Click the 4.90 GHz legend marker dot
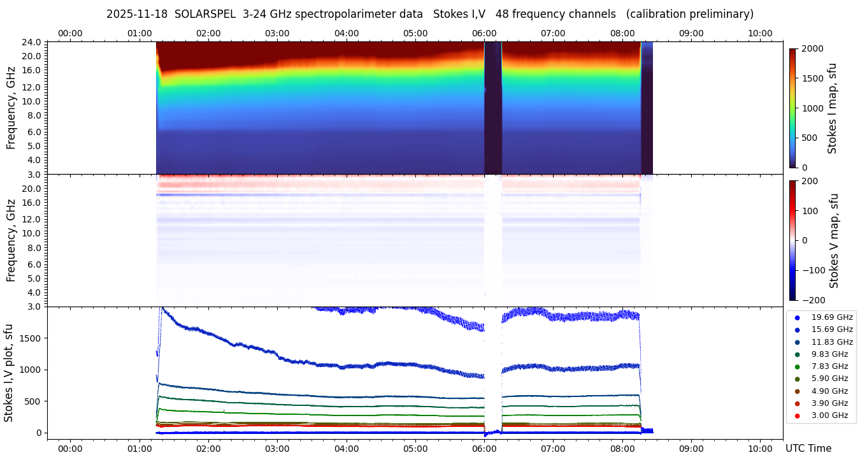Image resolution: width=860 pixels, height=462 pixels. (797, 391)
